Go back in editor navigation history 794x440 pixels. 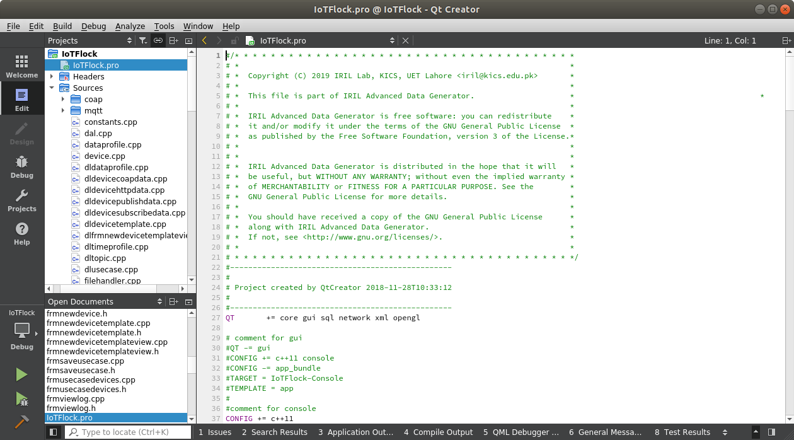pos(204,40)
